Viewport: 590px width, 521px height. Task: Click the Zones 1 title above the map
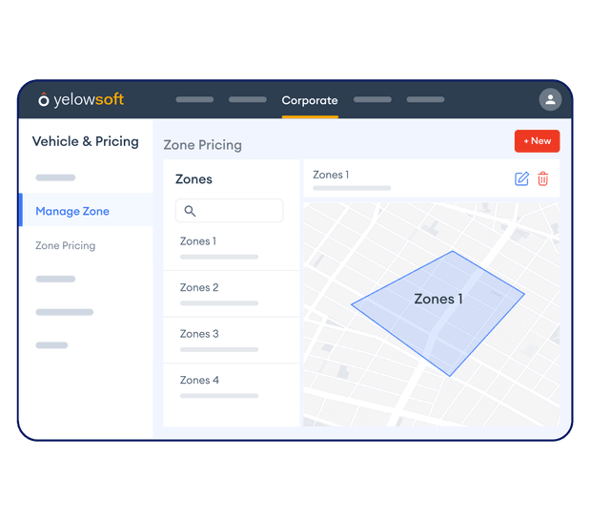click(331, 175)
